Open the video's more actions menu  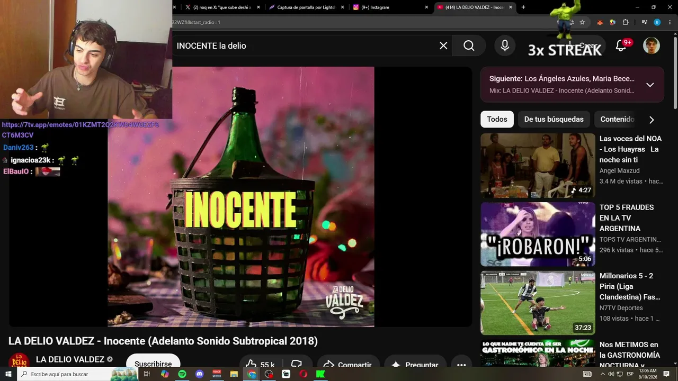click(x=461, y=365)
